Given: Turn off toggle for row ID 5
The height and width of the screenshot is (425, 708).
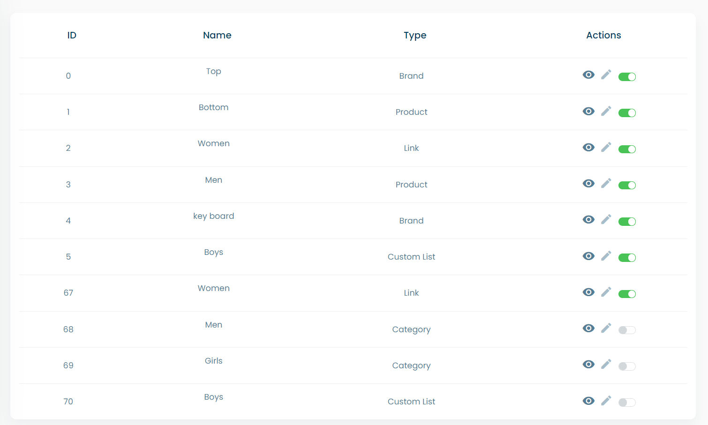Looking at the screenshot, I should [627, 258].
